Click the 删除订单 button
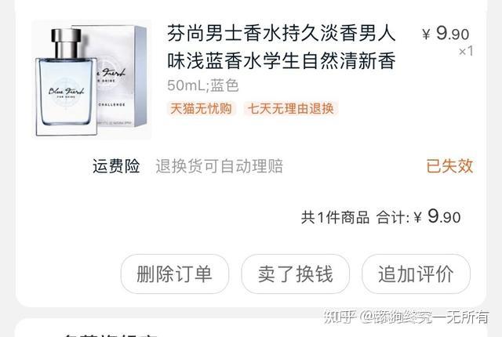Screen dimensions: 502x337 click(x=175, y=274)
